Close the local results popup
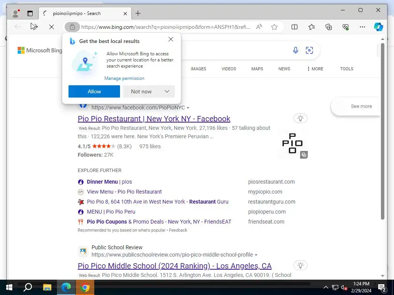 171,39
